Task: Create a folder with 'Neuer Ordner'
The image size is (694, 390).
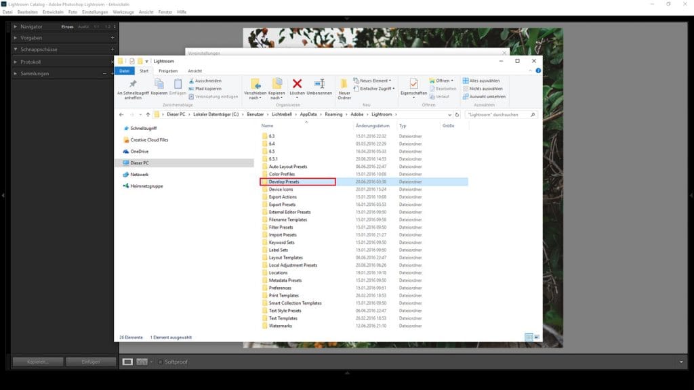Action: pos(344,89)
